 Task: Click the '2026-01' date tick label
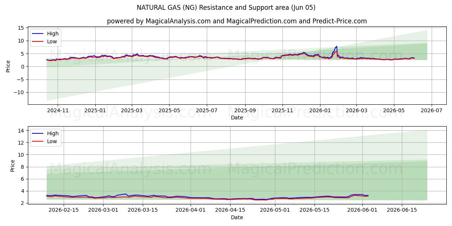320,111
